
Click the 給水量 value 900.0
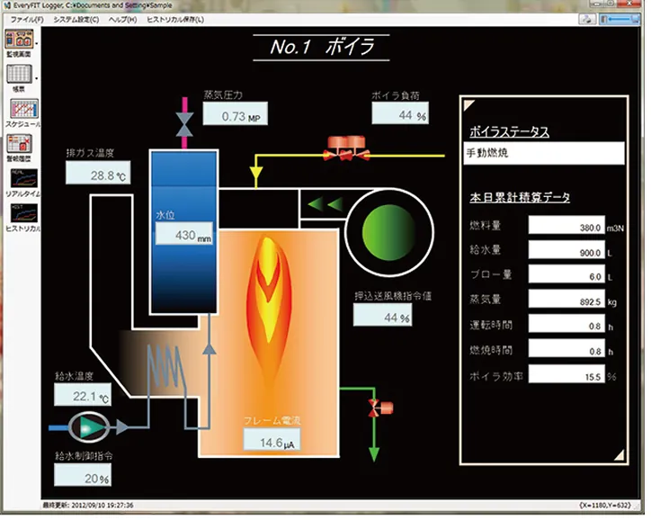coord(566,250)
